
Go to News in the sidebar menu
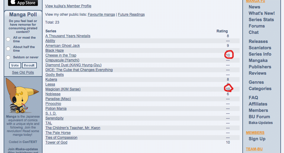click(254, 7)
